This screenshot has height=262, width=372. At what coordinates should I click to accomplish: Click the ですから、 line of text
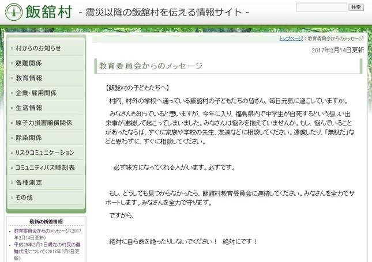122,215
